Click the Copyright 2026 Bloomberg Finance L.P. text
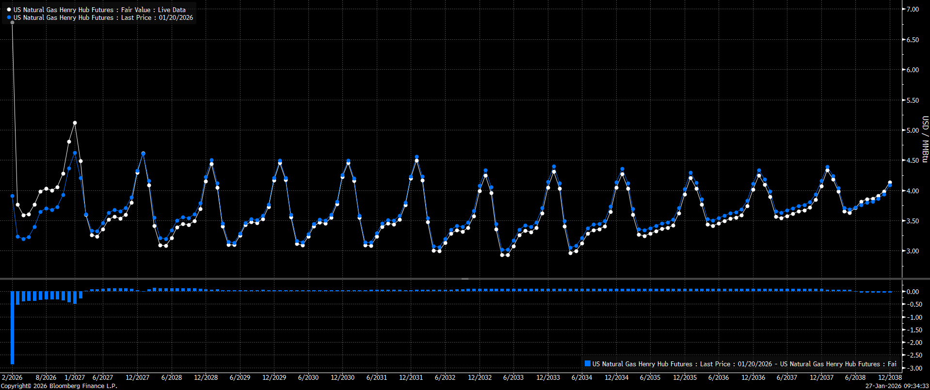The width and height of the screenshot is (930, 390). point(59,386)
